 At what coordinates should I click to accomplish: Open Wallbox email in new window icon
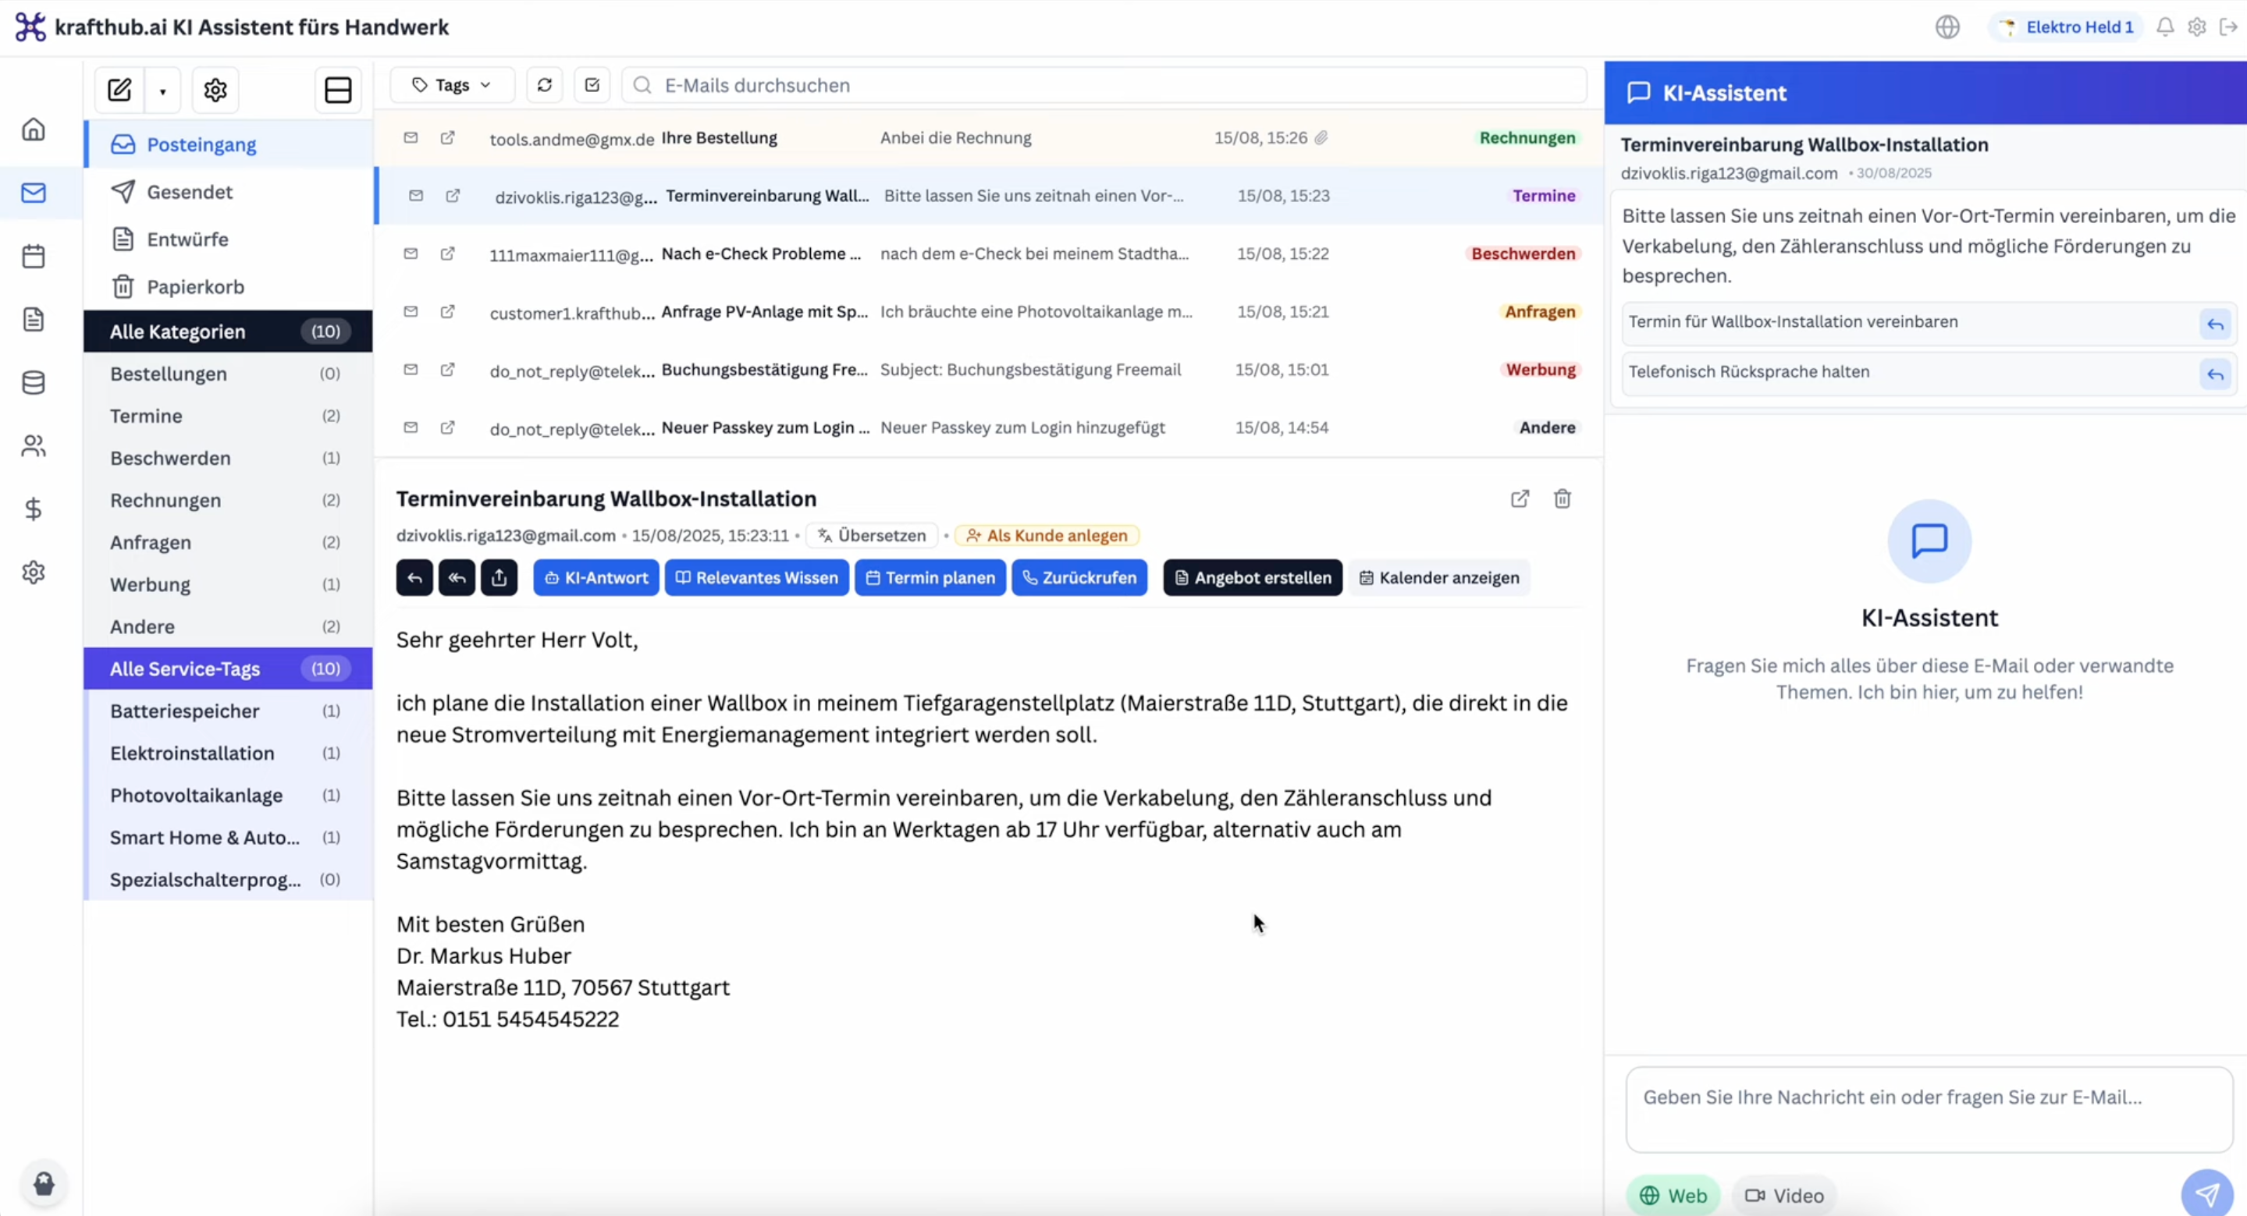point(1520,498)
